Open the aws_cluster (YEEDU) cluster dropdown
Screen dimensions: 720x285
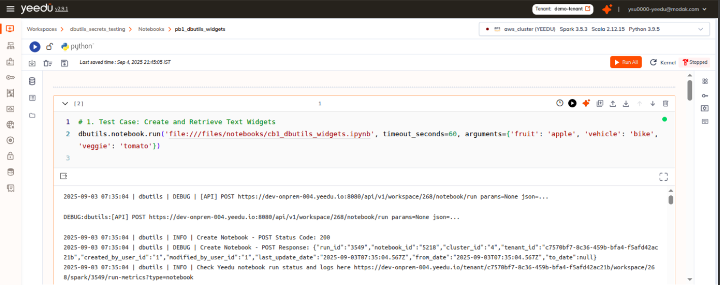point(594,29)
